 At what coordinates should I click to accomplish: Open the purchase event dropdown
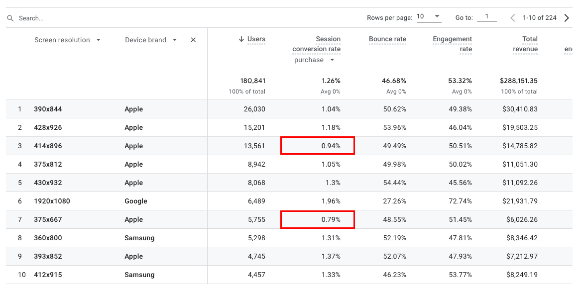pos(314,60)
